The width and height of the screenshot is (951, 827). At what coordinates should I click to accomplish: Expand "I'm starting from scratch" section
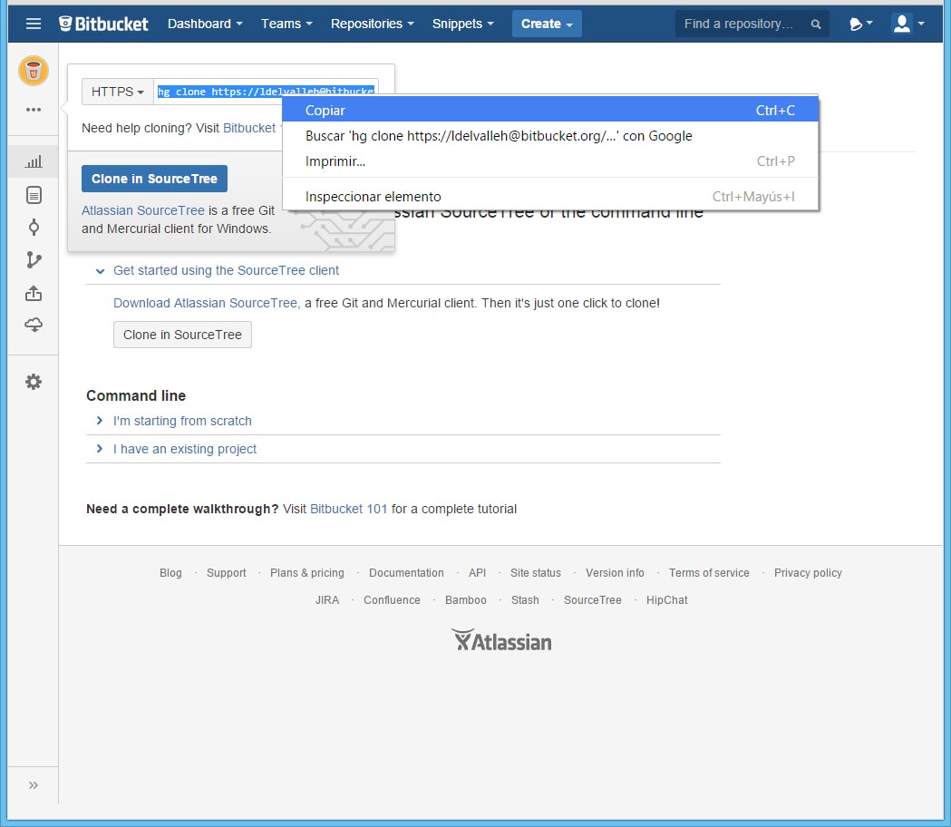point(182,421)
